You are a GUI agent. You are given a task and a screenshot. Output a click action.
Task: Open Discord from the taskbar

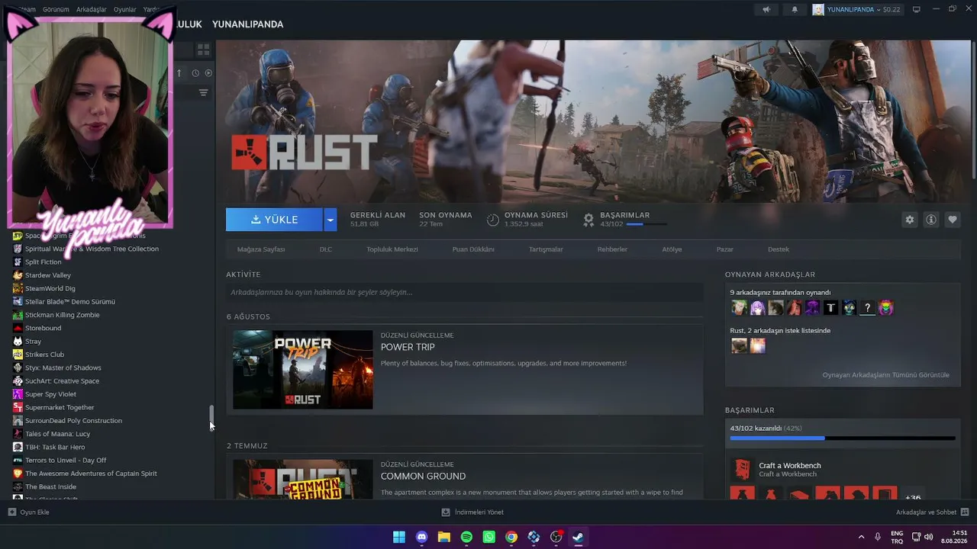click(x=421, y=537)
